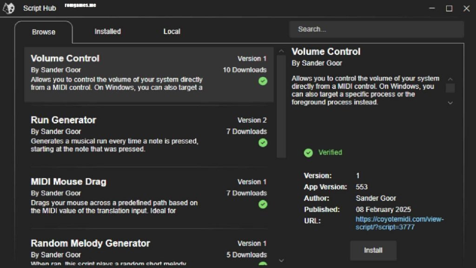
Task: Click description box scrollbar thumb
Action: (450, 88)
